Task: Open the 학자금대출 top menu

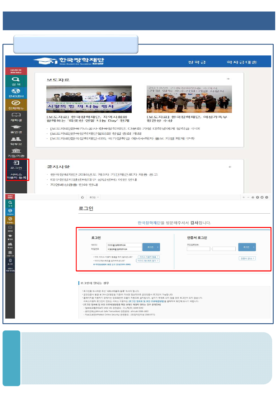Action: (x=242, y=62)
